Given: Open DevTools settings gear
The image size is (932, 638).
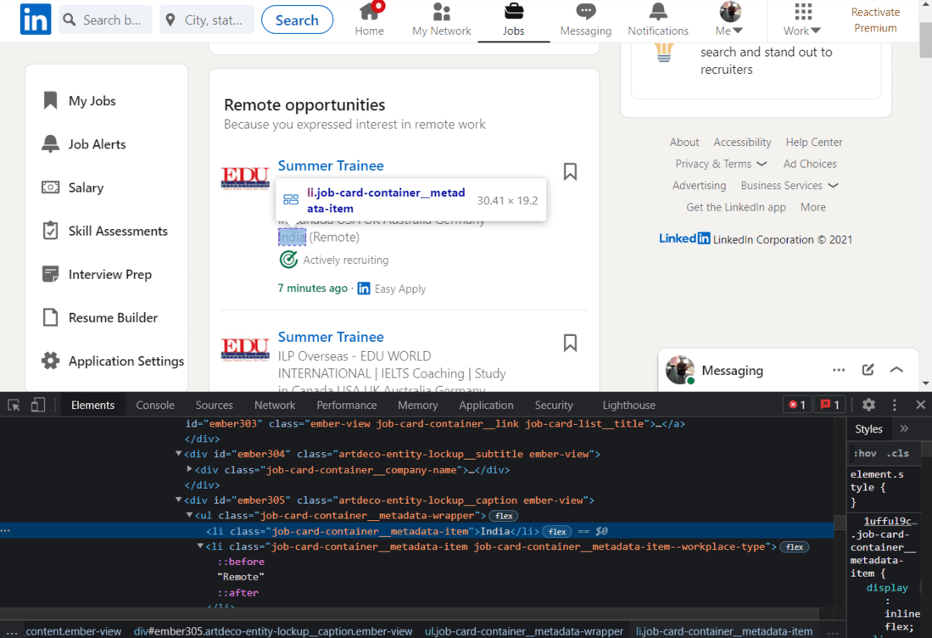Looking at the screenshot, I should pyautogui.click(x=868, y=405).
